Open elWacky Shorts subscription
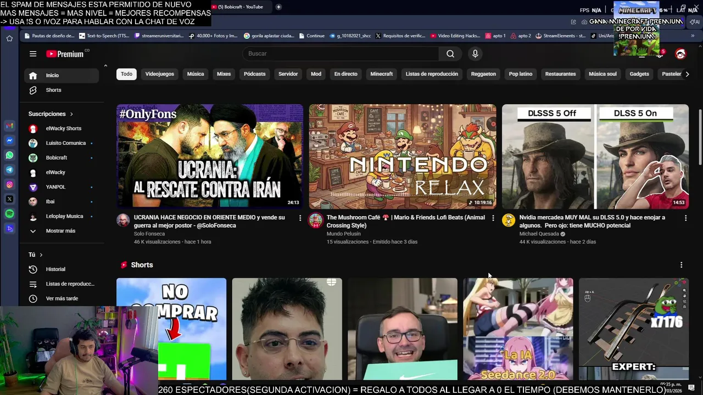This screenshot has height=395, width=703. [62, 128]
